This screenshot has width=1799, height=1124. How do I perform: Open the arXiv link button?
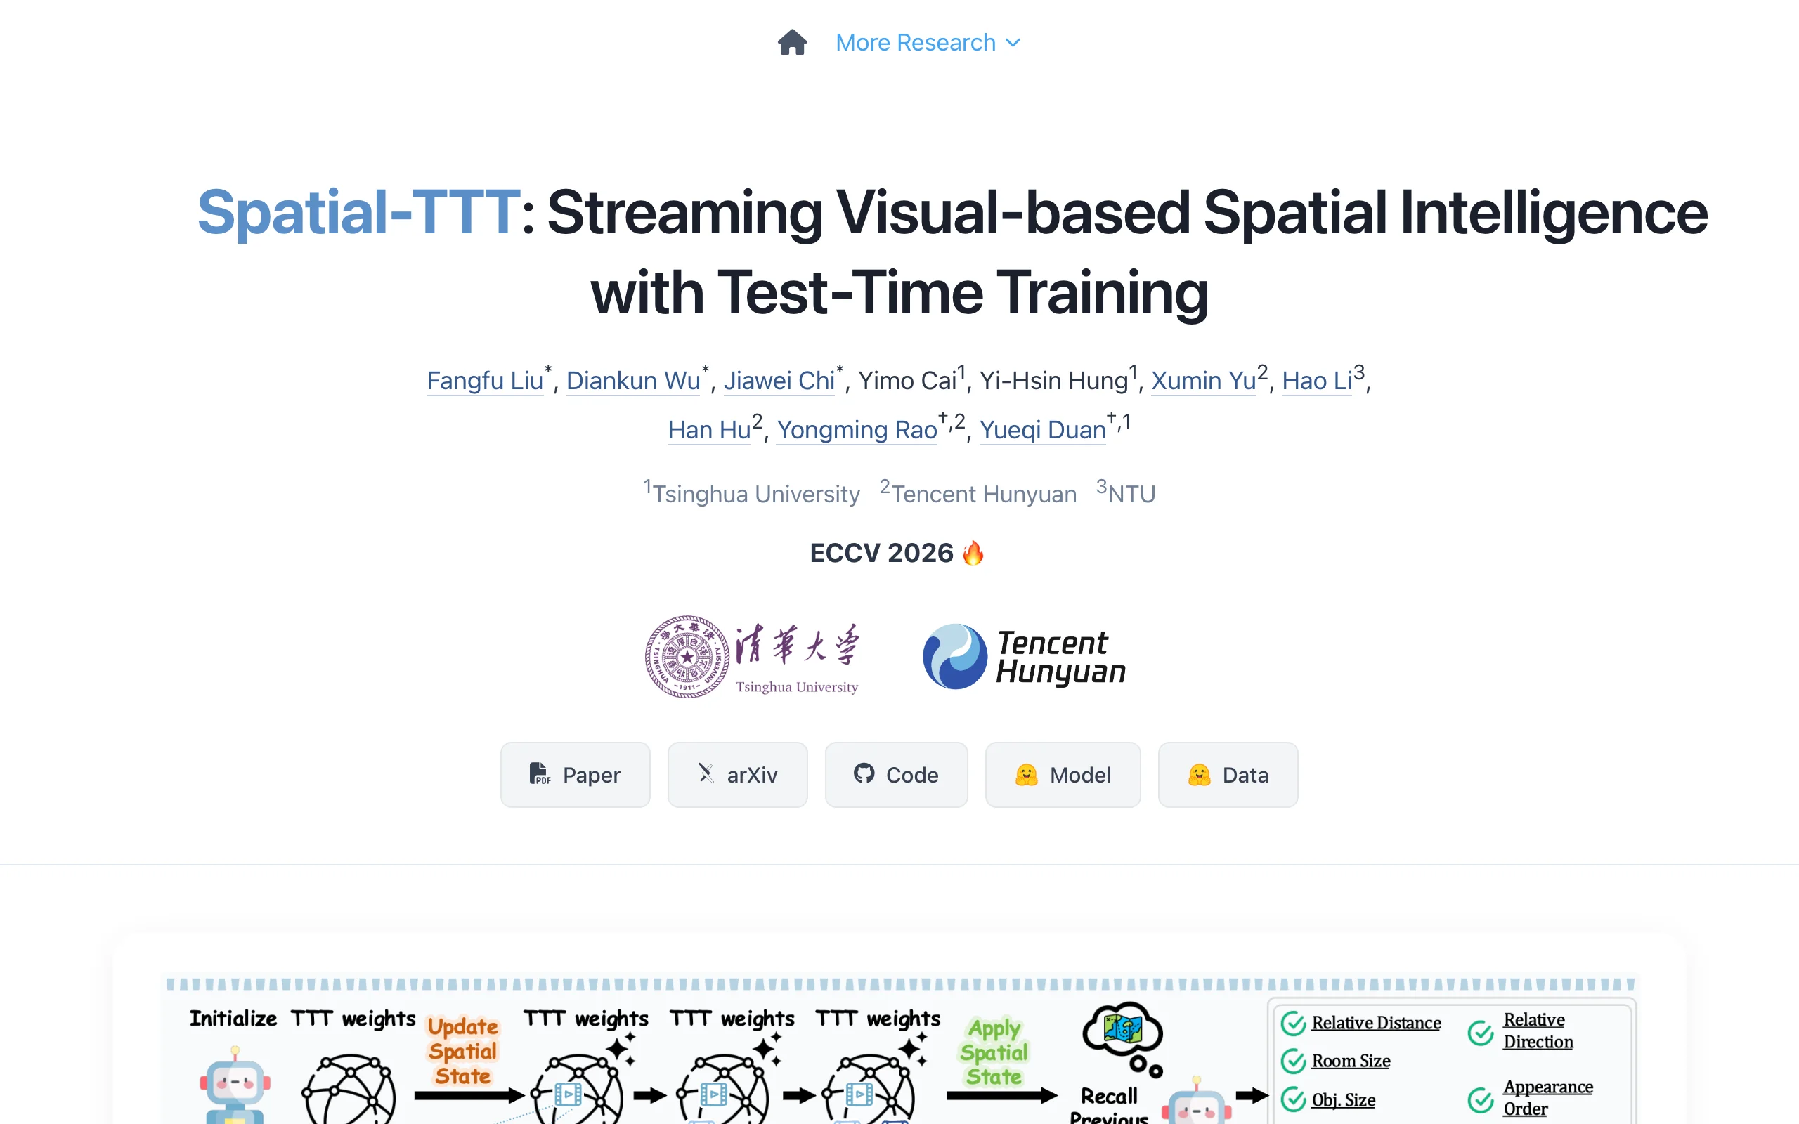click(x=737, y=775)
